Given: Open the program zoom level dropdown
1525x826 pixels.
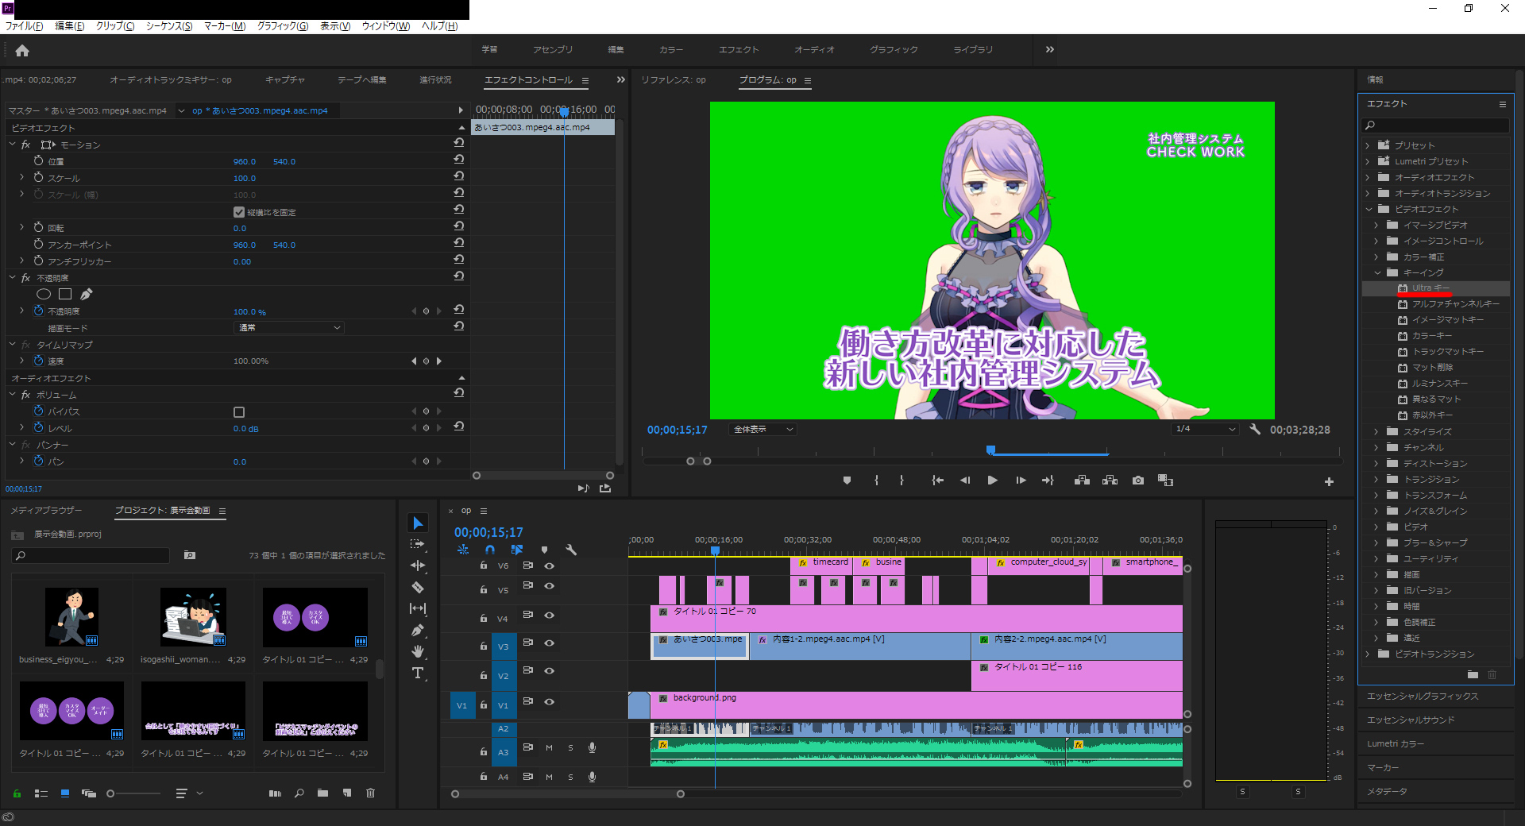Looking at the screenshot, I should click(x=762, y=429).
